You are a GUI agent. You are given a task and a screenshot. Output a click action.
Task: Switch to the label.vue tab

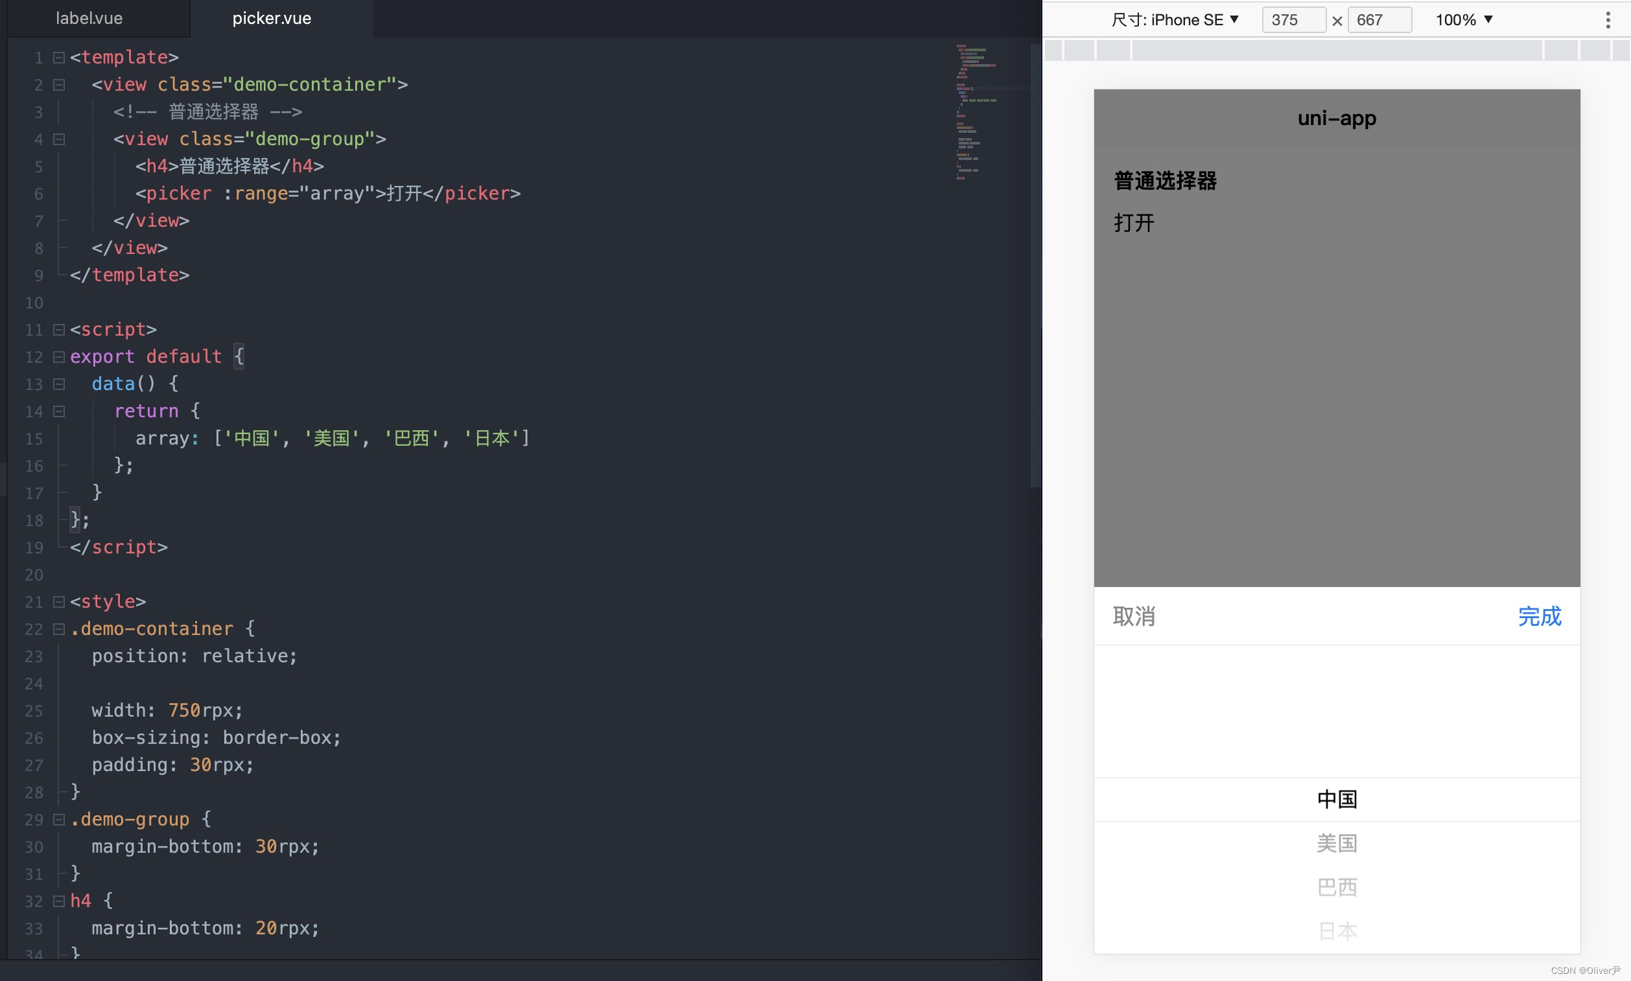click(x=89, y=19)
